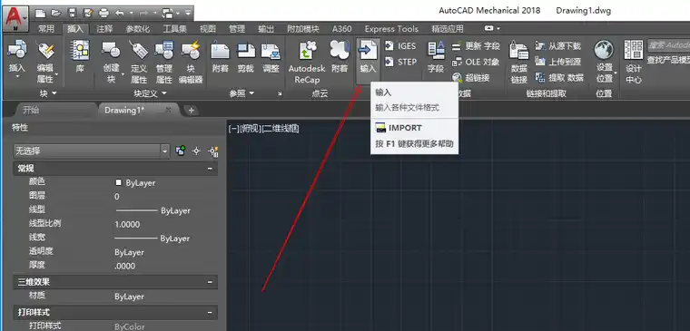Click the Save quick access icon
Screen dimensions: 690x331
click(73, 13)
